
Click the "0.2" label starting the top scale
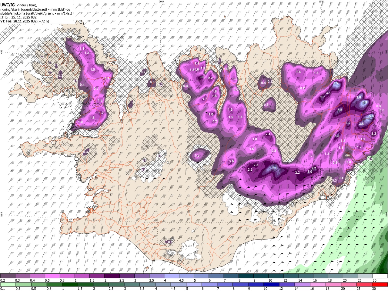pos(2,280)
